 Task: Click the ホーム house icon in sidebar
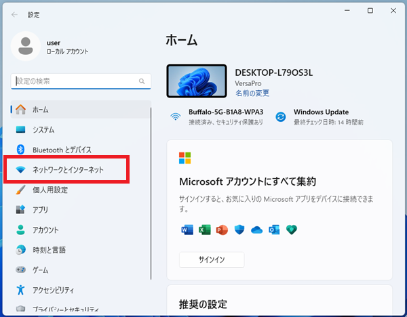coord(21,109)
